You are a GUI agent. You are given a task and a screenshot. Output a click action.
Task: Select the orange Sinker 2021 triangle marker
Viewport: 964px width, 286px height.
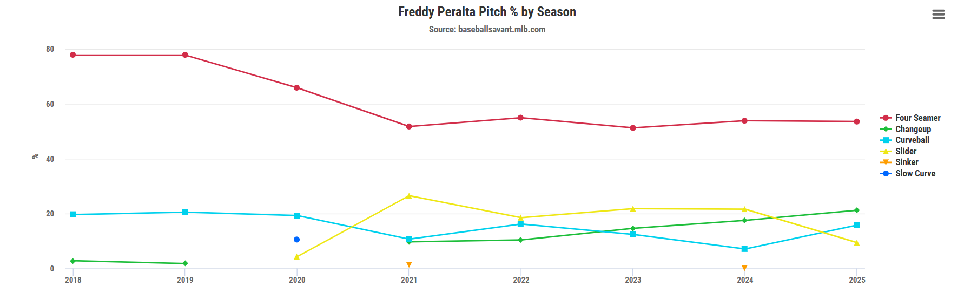[x=409, y=264]
